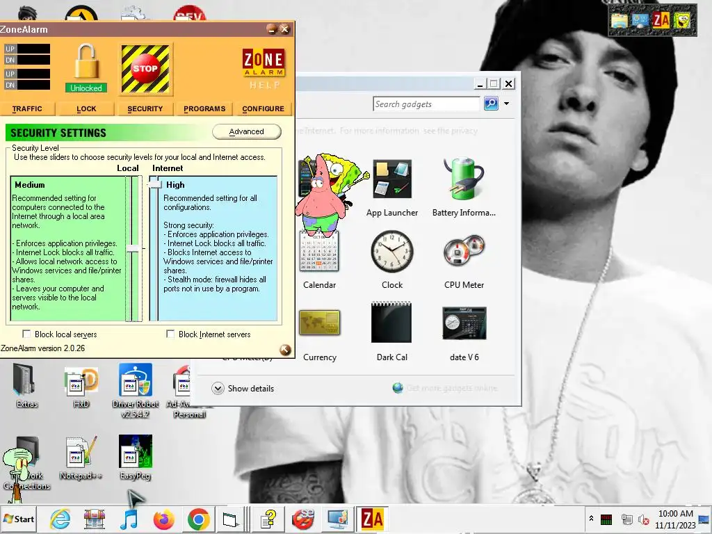Open the search options dropdown arrow
Image resolution: width=712 pixels, height=534 pixels.
(x=506, y=104)
